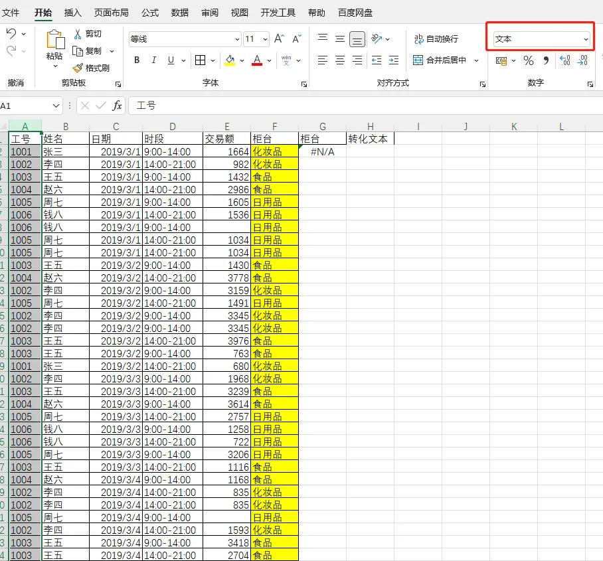Screen dimensions: 603x561
Task: Click the Undo arrow icon
Action: point(11,34)
